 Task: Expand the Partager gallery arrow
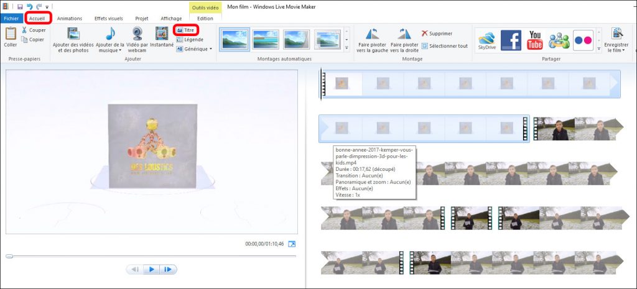tap(599, 48)
